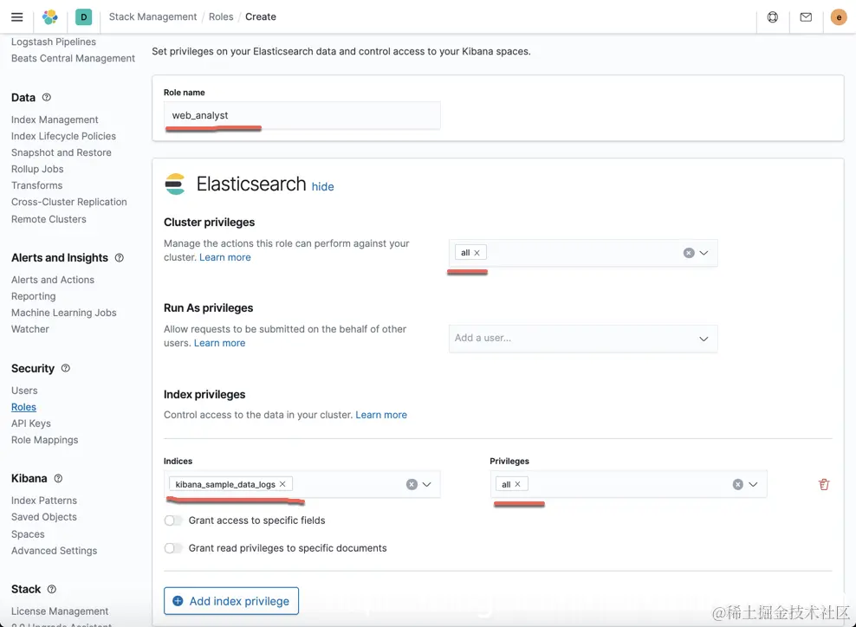Go to Roles breadcrumb
Viewport: 856px width, 627px height.
coord(221,17)
